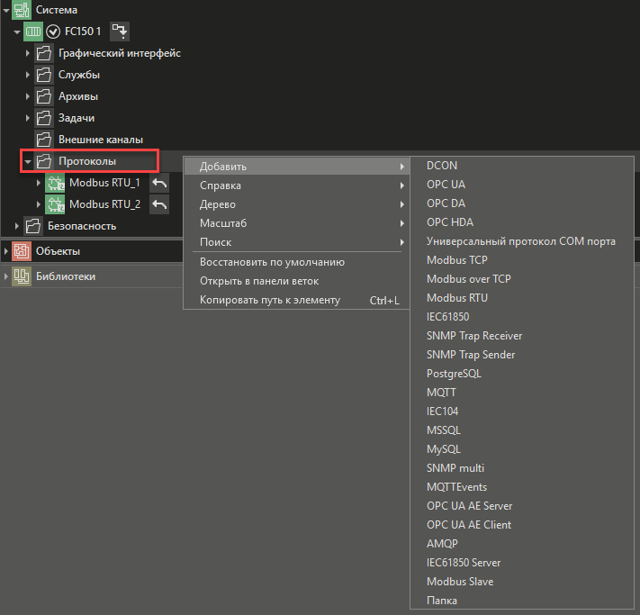Viewport: 640px width, 615px height.
Task: Open the Поиск submenu
Action: click(x=297, y=242)
